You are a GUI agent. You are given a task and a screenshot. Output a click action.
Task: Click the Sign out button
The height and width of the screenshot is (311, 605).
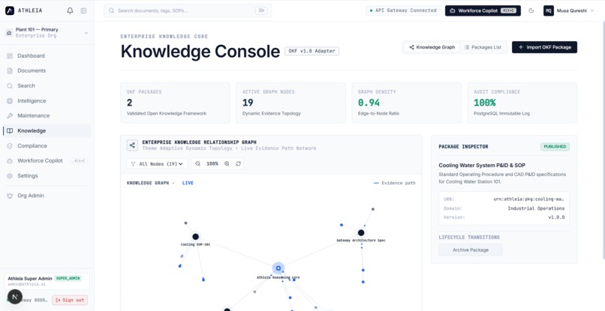70,301
